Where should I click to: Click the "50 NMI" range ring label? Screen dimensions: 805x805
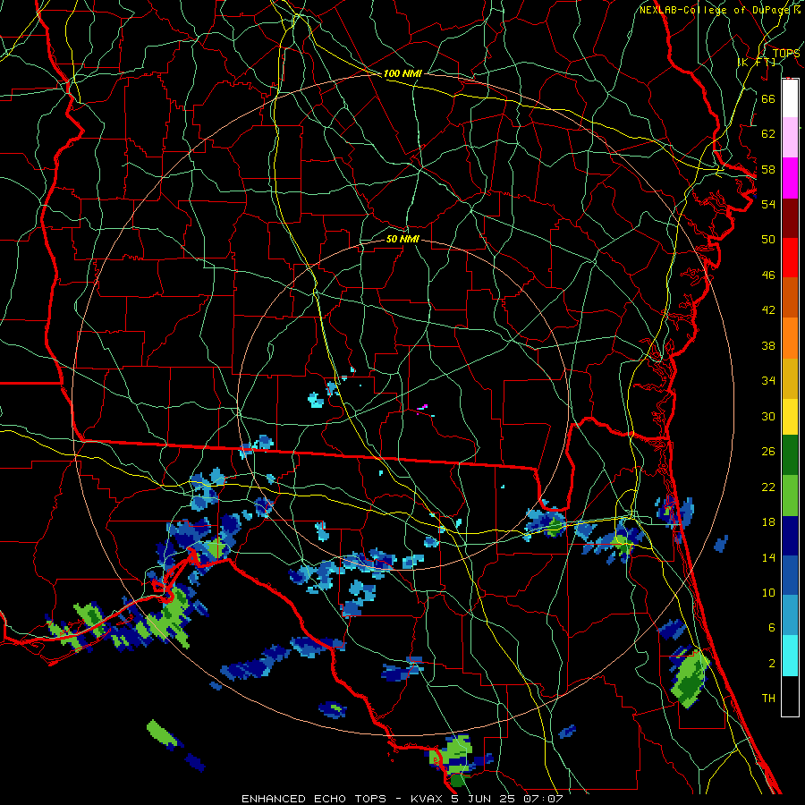(402, 240)
